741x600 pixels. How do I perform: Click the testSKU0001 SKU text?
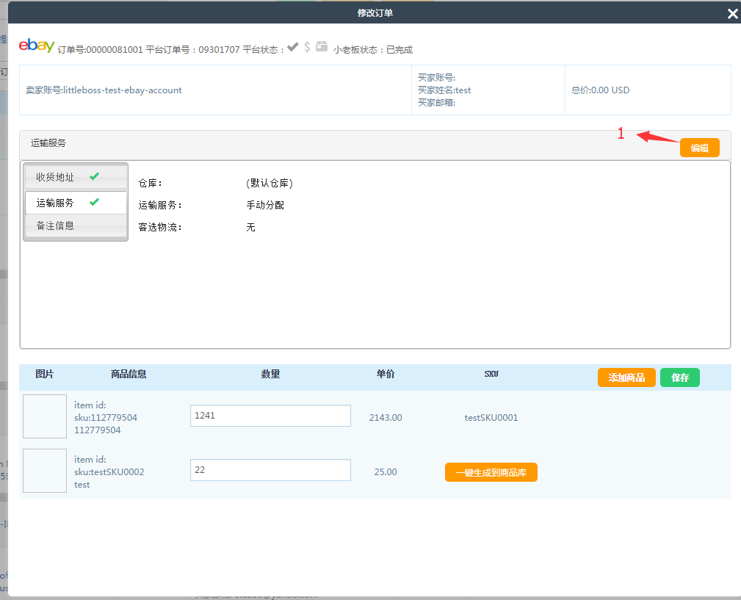(491, 418)
